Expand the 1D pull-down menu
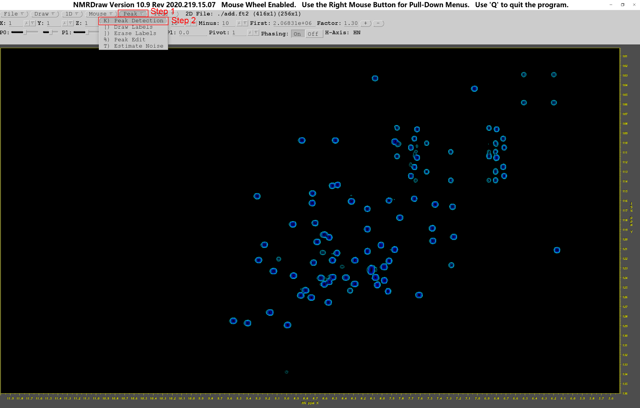Screen dimensions: 640x408 pyautogui.click(x=72, y=14)
